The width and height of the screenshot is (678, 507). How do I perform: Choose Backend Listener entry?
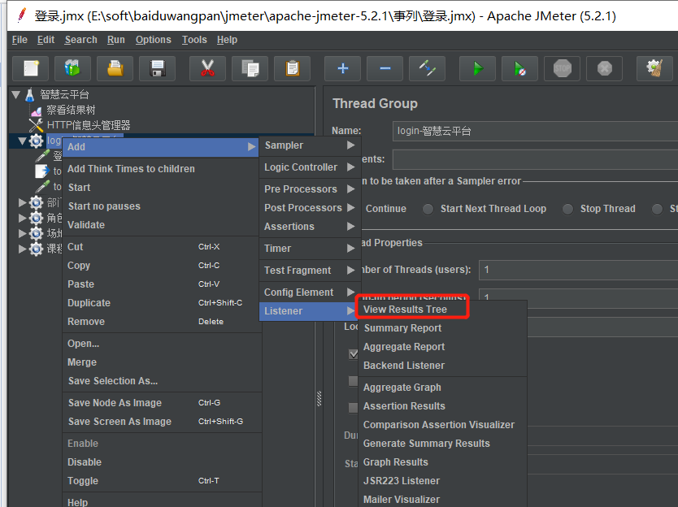pos(443,366)
